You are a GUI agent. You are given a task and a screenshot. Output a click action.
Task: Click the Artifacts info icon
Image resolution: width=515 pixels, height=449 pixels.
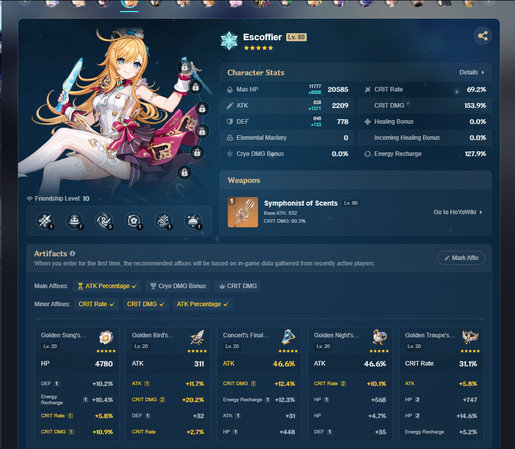point(72,253)
